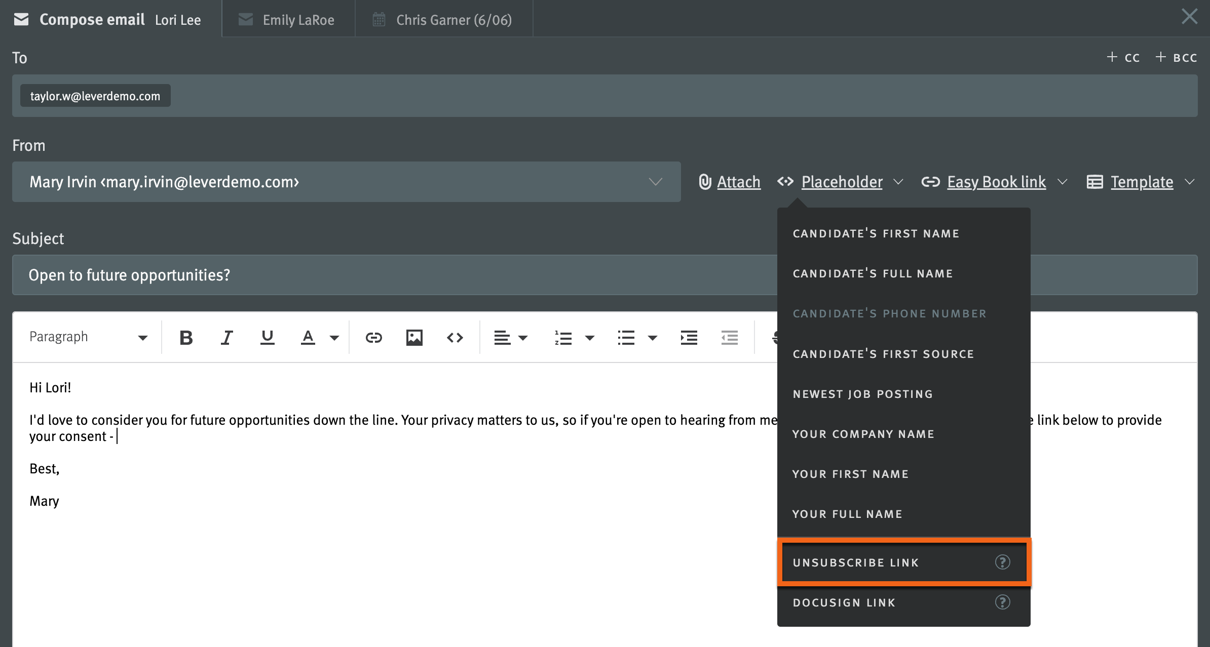The height and width of the screenshot is (647, 1210).
Task: Increase indent with indent icon
Action: click(x=689, y=338)
